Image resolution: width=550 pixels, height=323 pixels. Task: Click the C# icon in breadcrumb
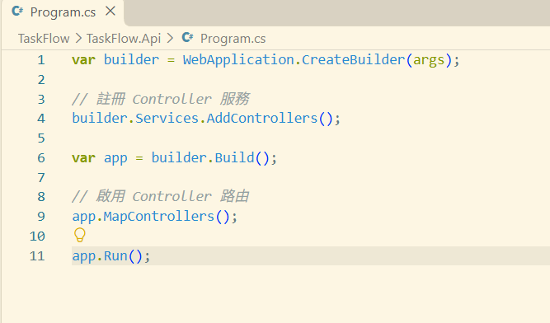click(188, 37)
